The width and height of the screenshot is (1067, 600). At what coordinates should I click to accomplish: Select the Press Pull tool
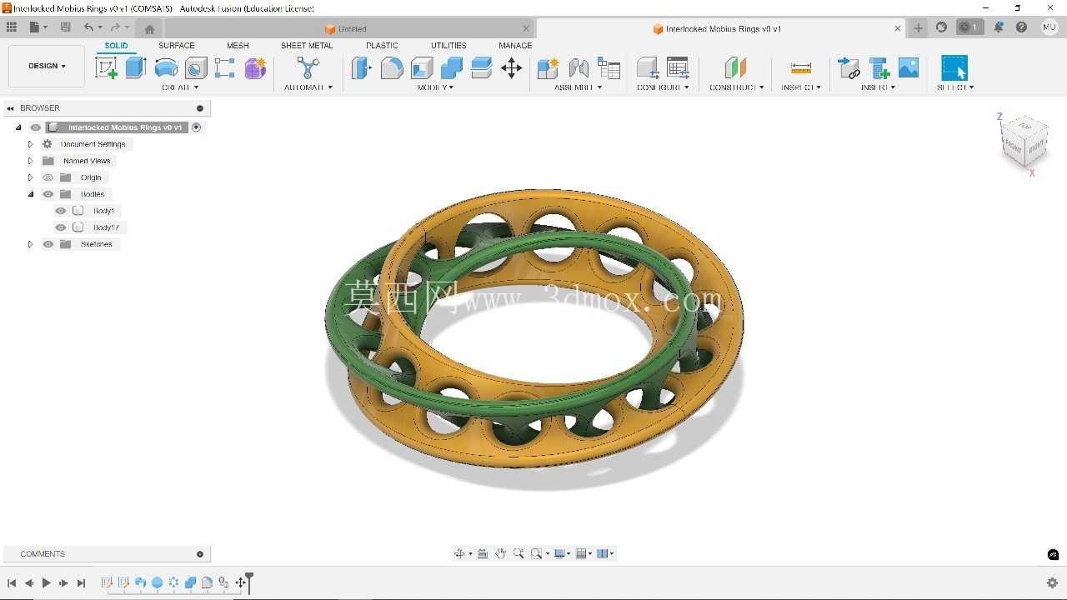click(x=361, y=67)
